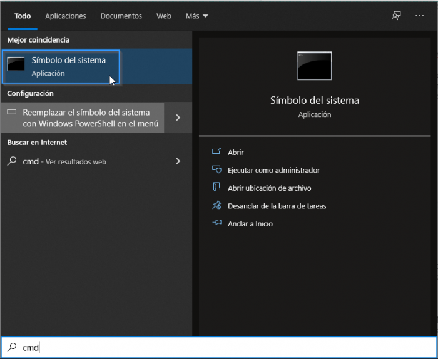Click the magnifier icon in search box
Image resolution: width=438 pixels, height=359 pixels.
pos(11,348)
